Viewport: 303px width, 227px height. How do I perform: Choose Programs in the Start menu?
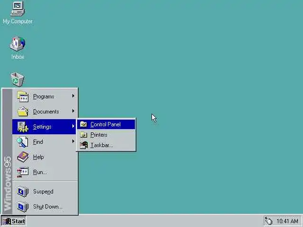point(44,96)
